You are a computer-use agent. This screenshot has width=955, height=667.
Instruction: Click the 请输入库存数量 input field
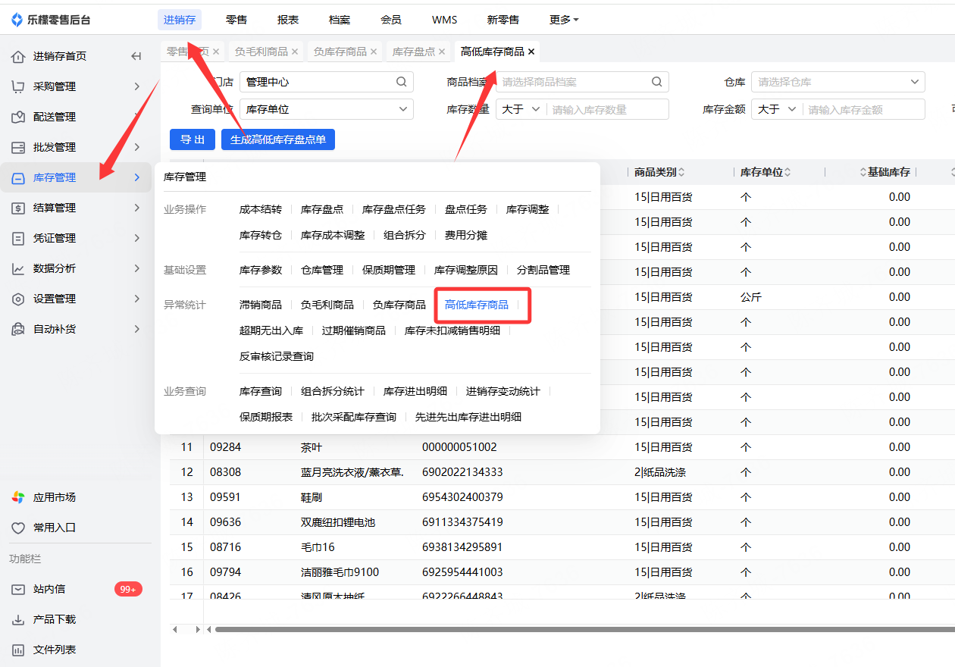tap(608, 109)
